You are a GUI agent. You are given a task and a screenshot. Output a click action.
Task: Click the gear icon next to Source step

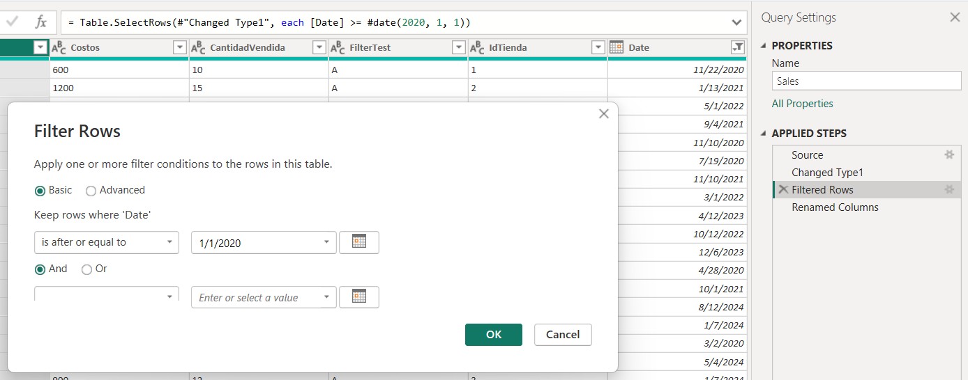coord(948,155)
